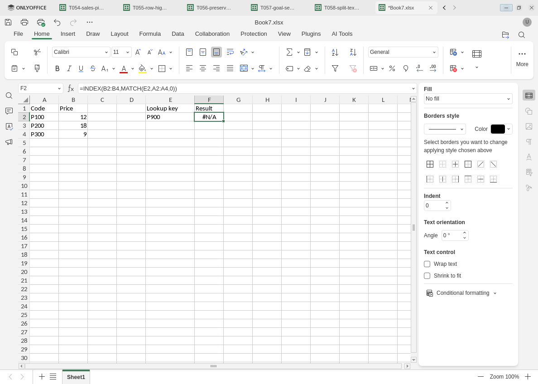
Task: Click the Copy Style paintbrush icon
Action: pyautogui.click(x=37, y=68)
